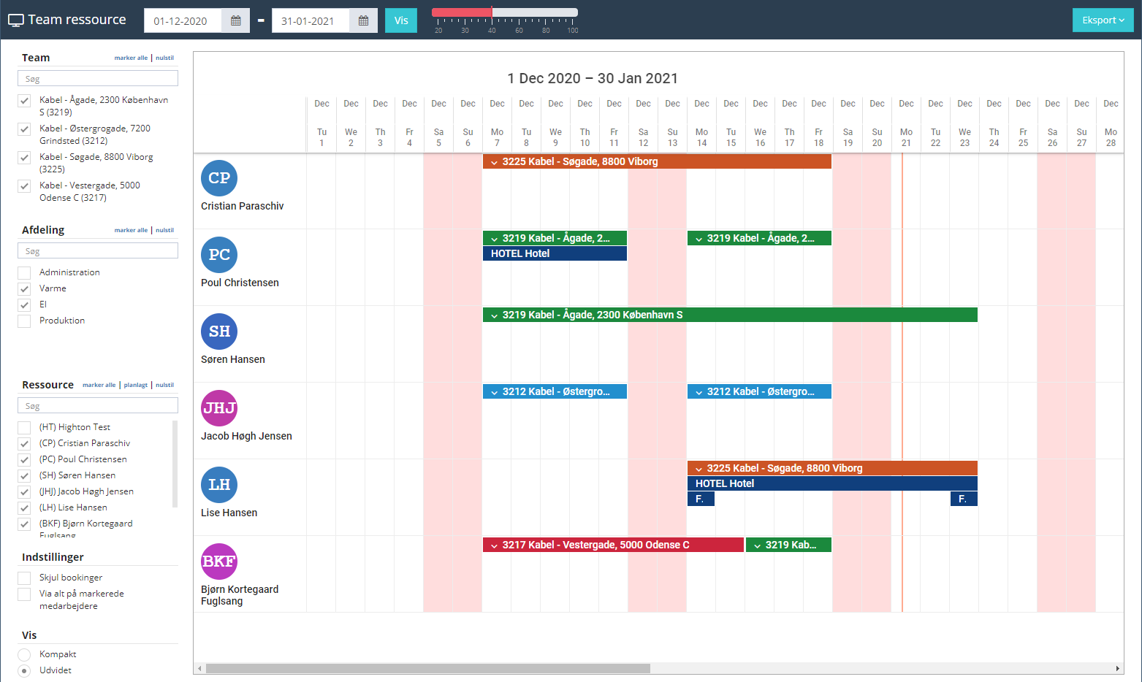This screenshot has height=682, width=1142.
Task: Uncheck Kabel - Søgade, 8800 Viborg team
Action: click(x=24, y=158)
